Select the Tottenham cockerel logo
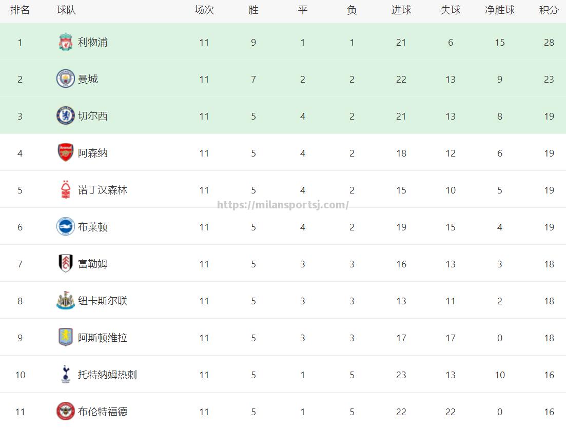Image resolution: width=566 pixels, height=428 pixels. 65,374
